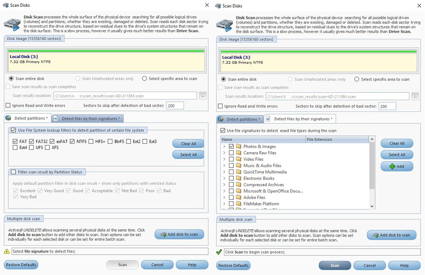Image resolution: width=425 pixels, height=275 pixels.
Task: Expand the QuickTime Multimedia node
Action: pyautogui.click(x=224, y=172)
